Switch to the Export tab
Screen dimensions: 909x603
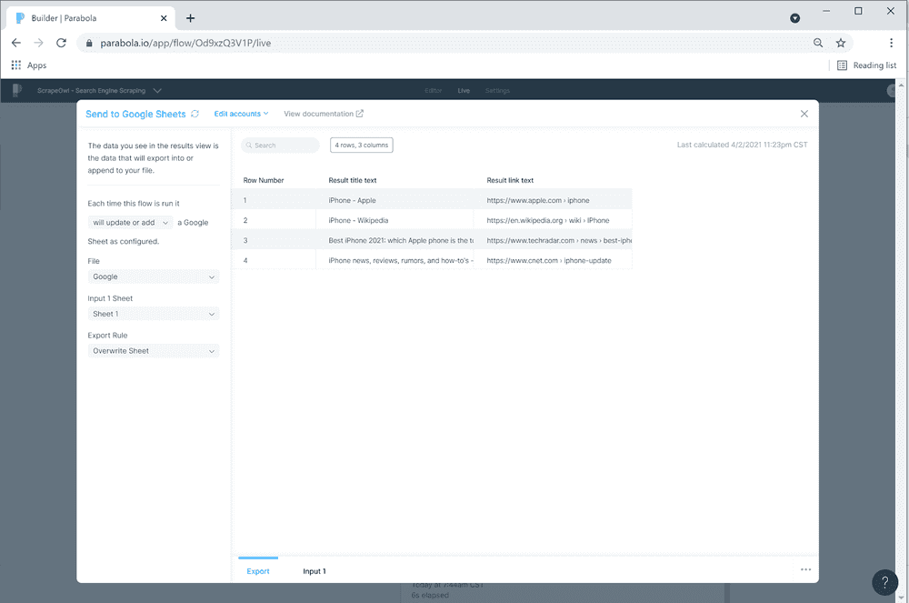(x=258, y=571)
